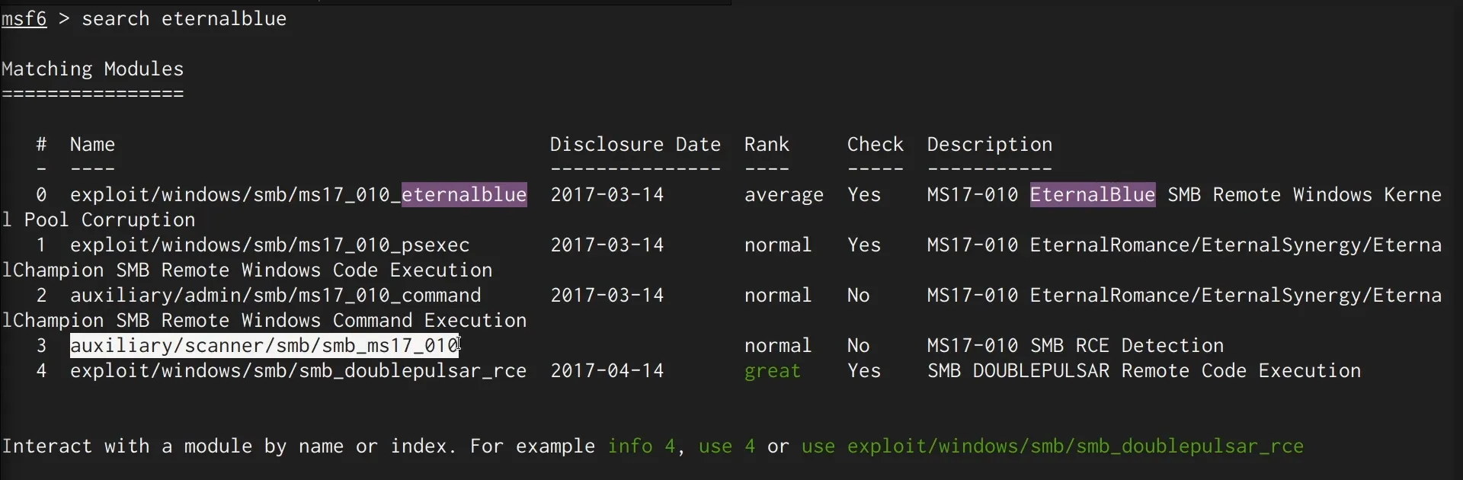Screen dimensions: 1463x480
Task: Click the 'Rank' column header
Action: (x=767, y=145)
